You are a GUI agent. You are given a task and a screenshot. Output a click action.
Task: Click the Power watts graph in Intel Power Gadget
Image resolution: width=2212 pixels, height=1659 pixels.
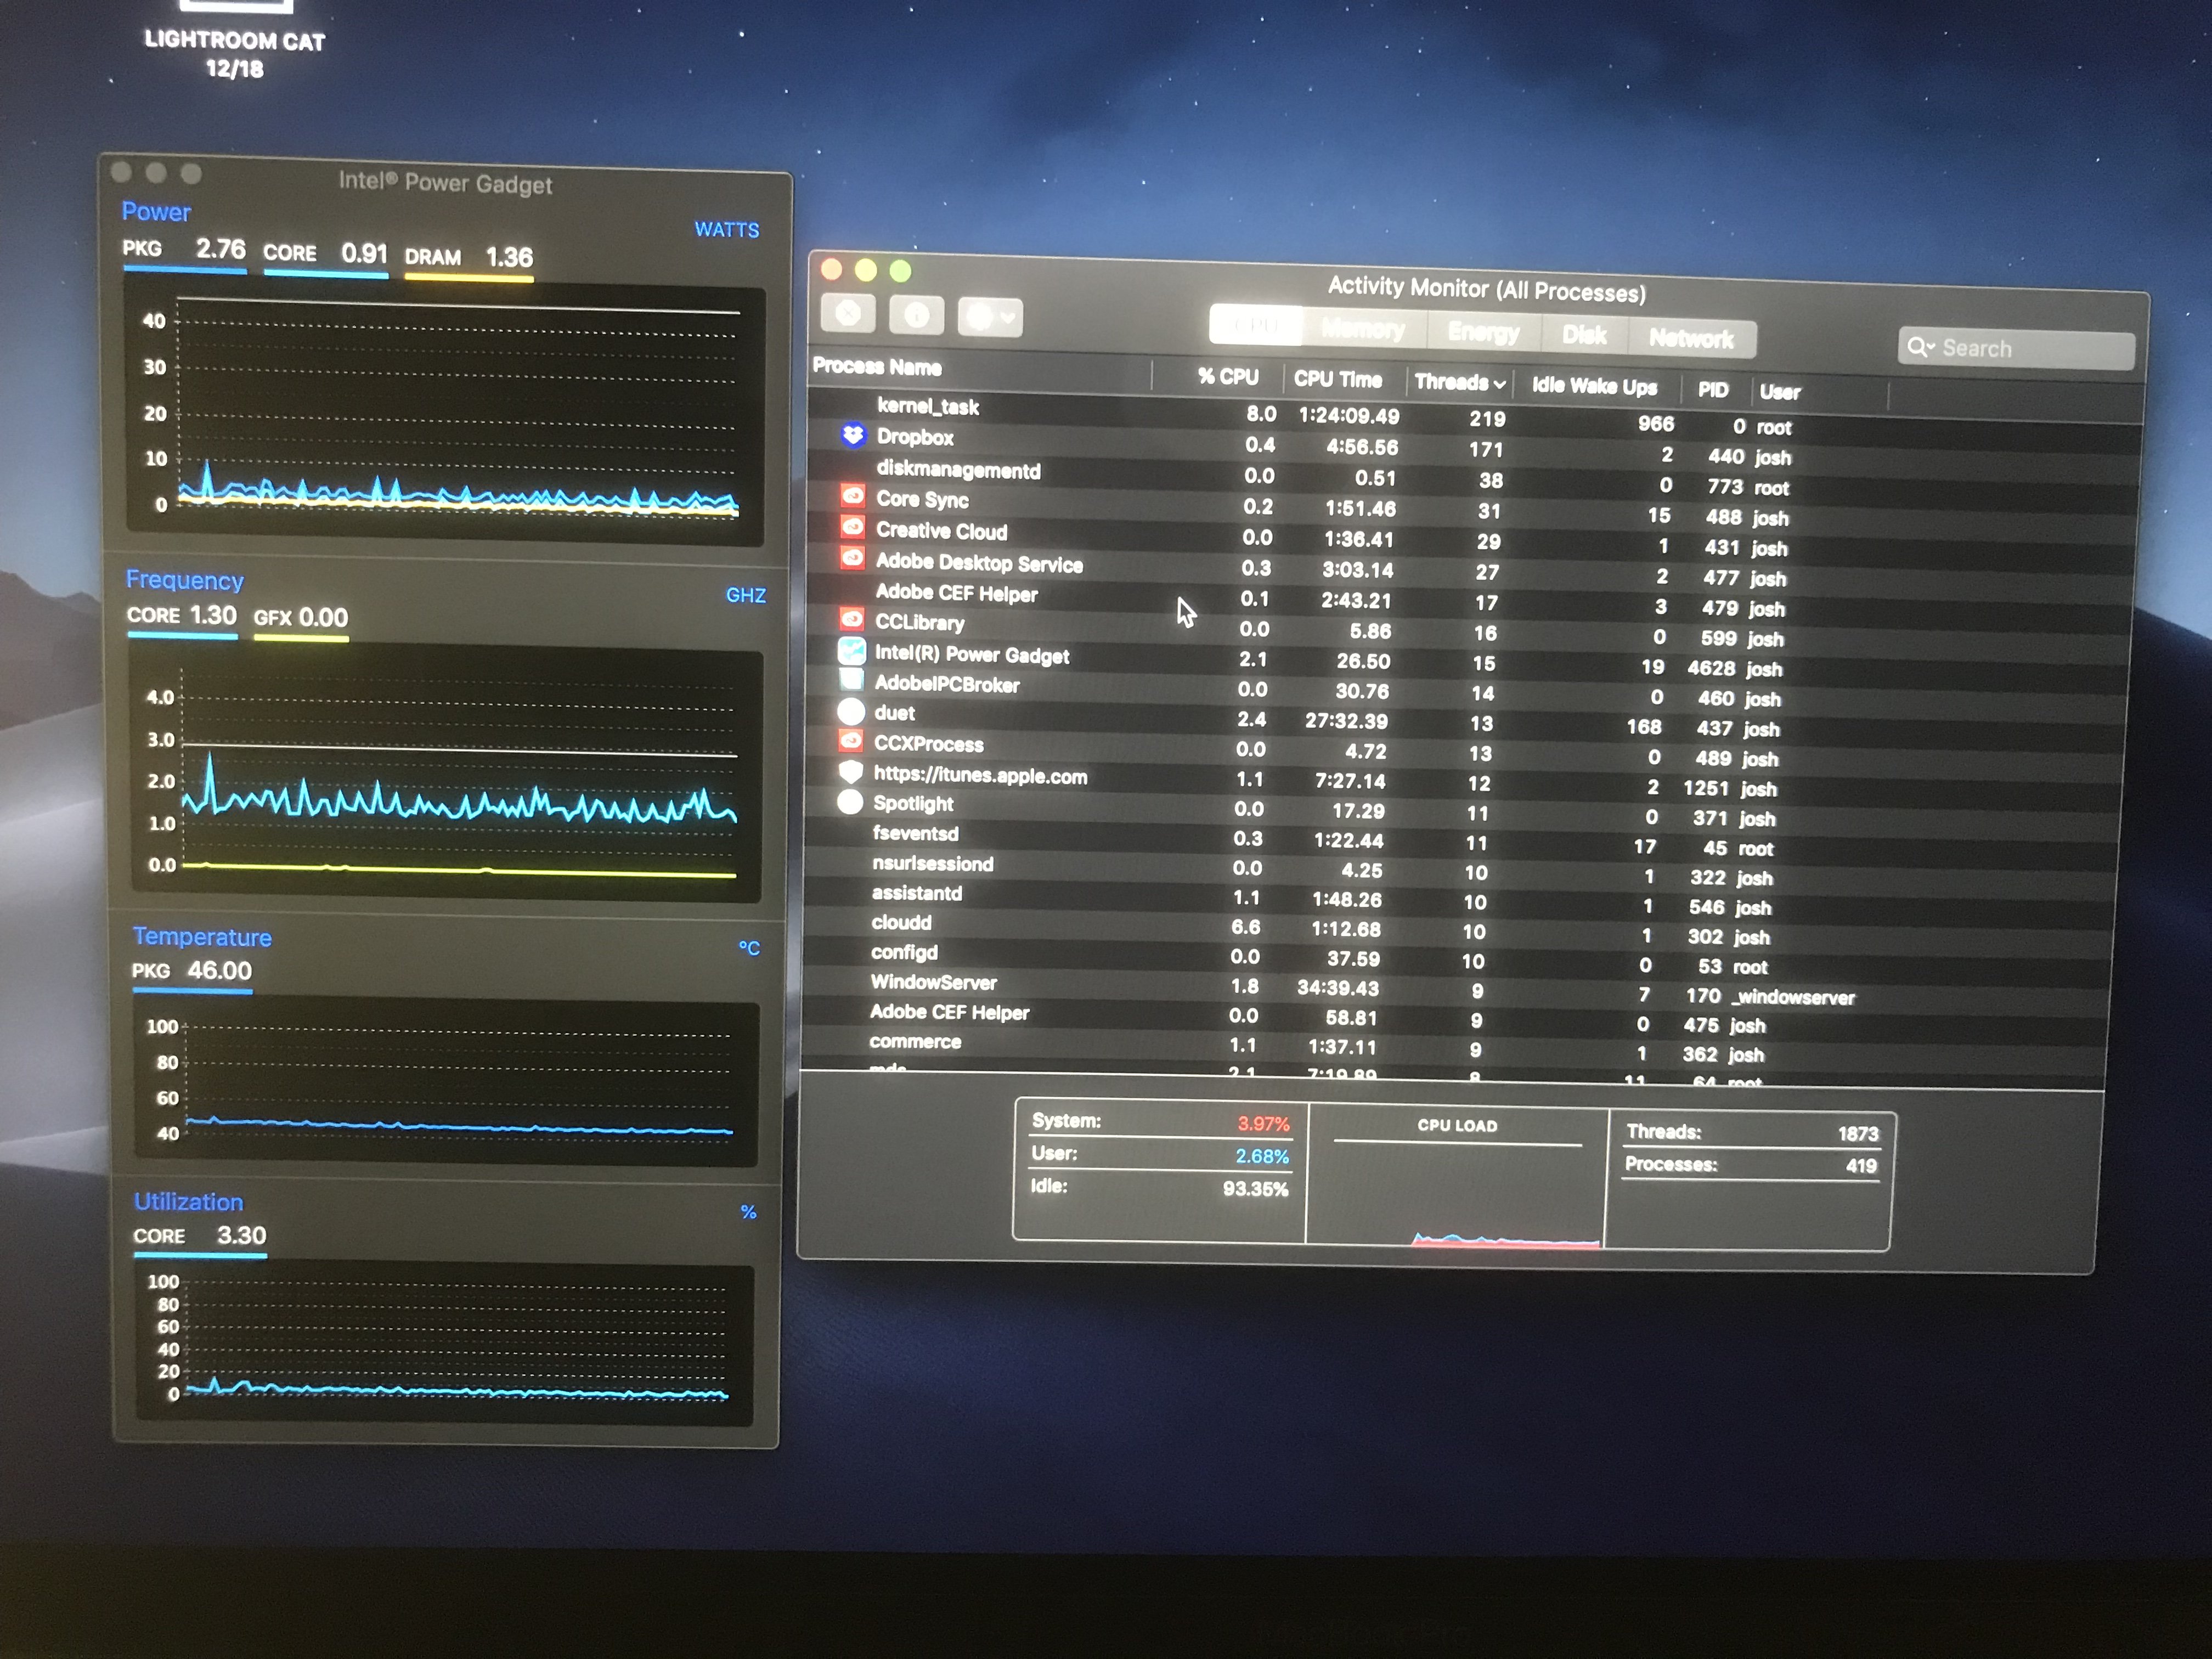coord(445,414)
